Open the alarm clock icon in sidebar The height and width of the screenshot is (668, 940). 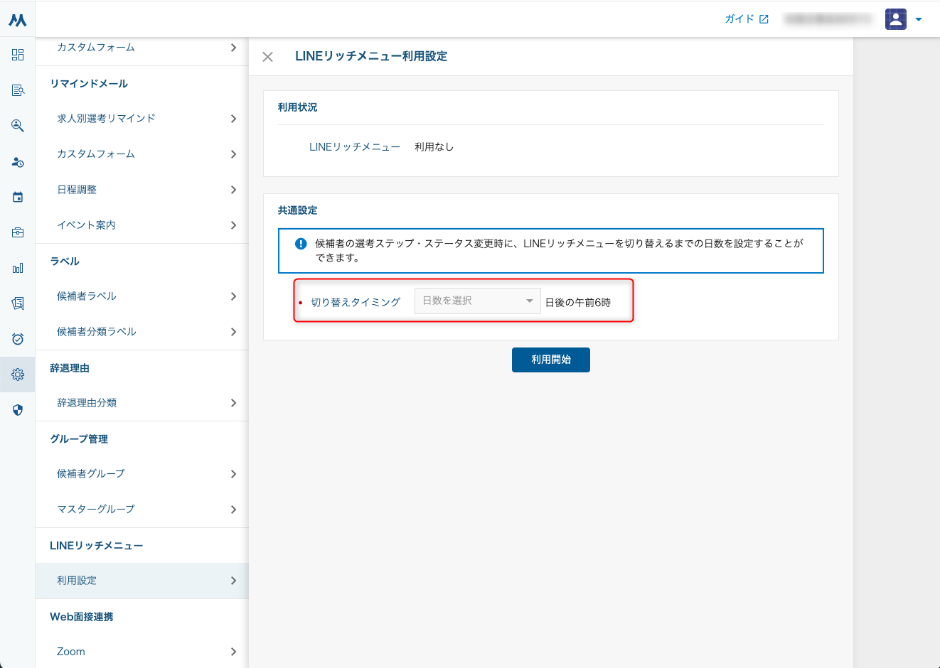click(18, 339)
